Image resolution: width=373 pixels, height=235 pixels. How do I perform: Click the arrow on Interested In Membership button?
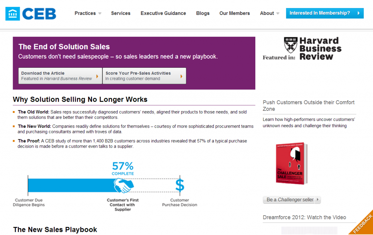click(358, 13)
